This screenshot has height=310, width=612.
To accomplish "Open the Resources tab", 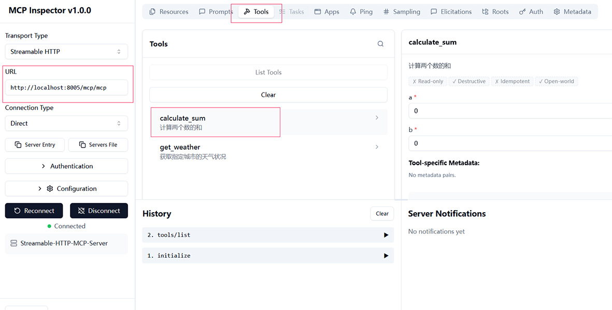I will pos(168,12).
